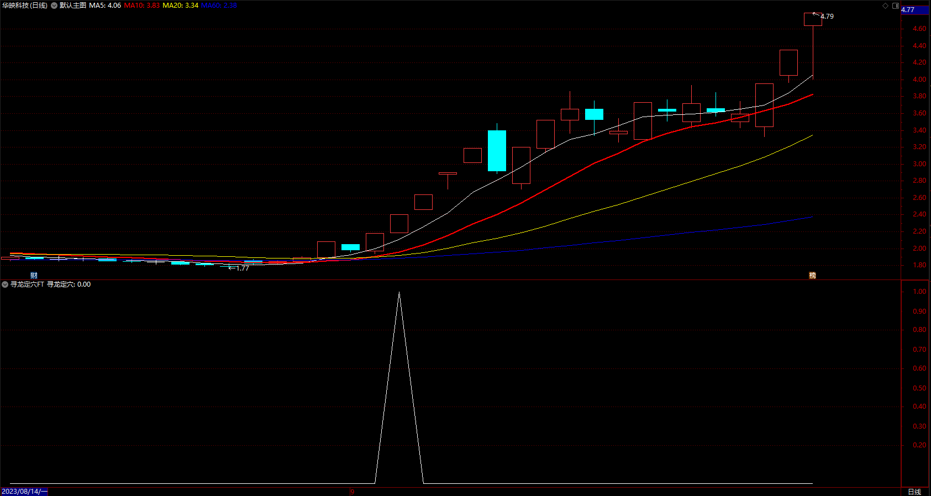Click the 1.00 sub-chart axis label
931x496 pixels.
pyautogui.click(x=919, y=292)
